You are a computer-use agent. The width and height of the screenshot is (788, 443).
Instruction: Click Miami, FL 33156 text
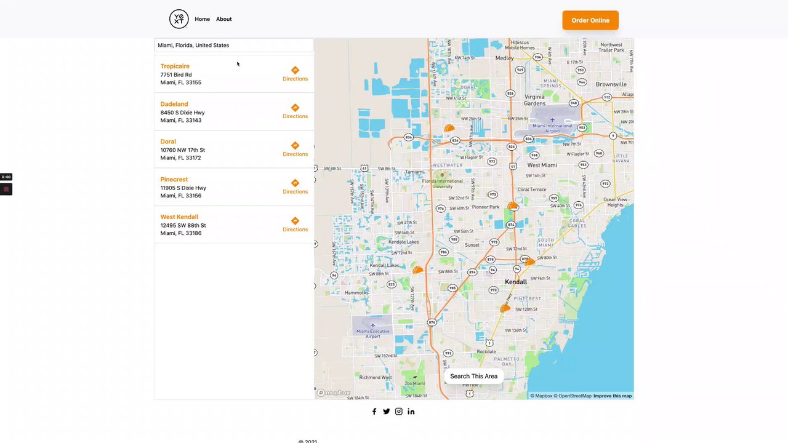point(181,196)
